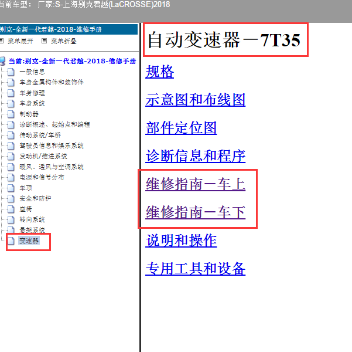Click the page icon beside 发动机/推进系统
This screenshot has height=352, width=352.
click(11, 157)
